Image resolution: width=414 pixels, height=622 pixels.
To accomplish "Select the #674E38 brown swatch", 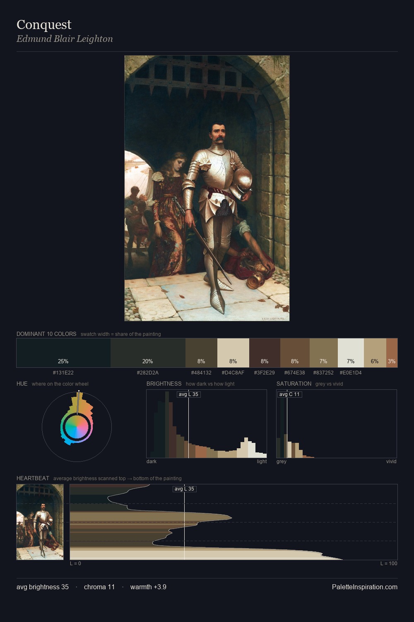I will pyautogui.click(x=295, y=353).
